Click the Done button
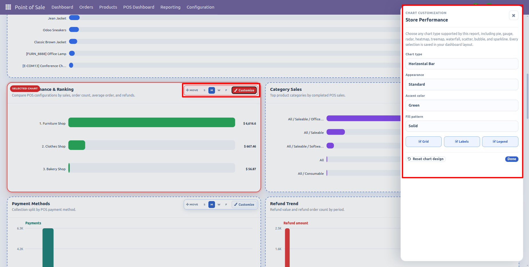 pyautogui.click(x=512, y=159)
